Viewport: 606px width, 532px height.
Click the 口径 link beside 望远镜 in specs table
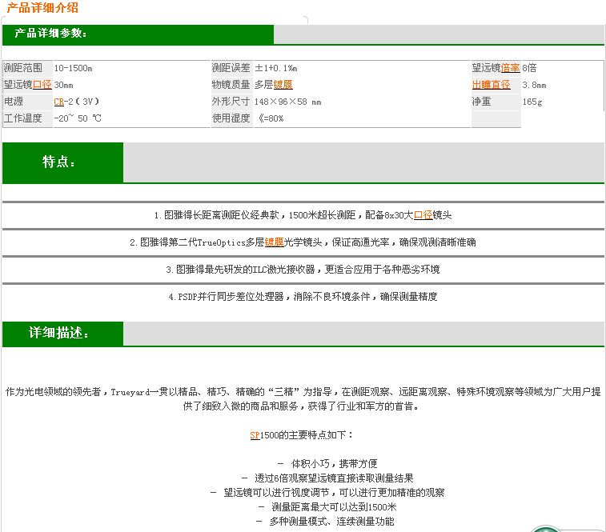[42, 85]
